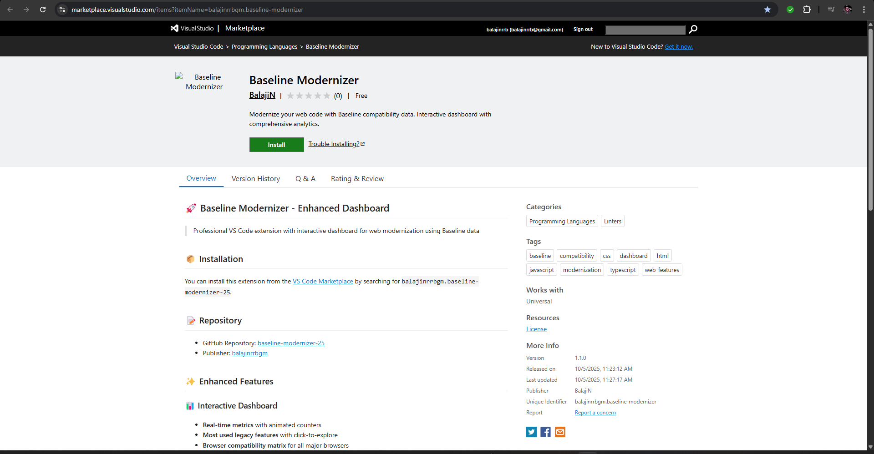874x454 pixels.
Task: Select the Programming Languages category chip
Action: [x=562, y=221]
